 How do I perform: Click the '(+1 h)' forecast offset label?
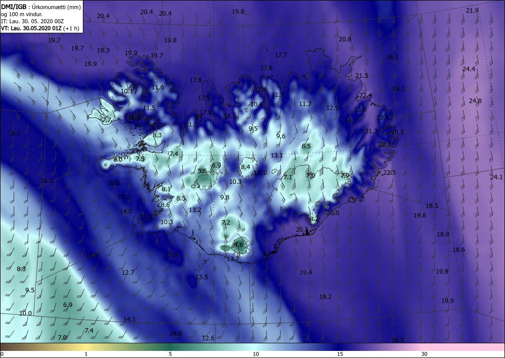71,28
